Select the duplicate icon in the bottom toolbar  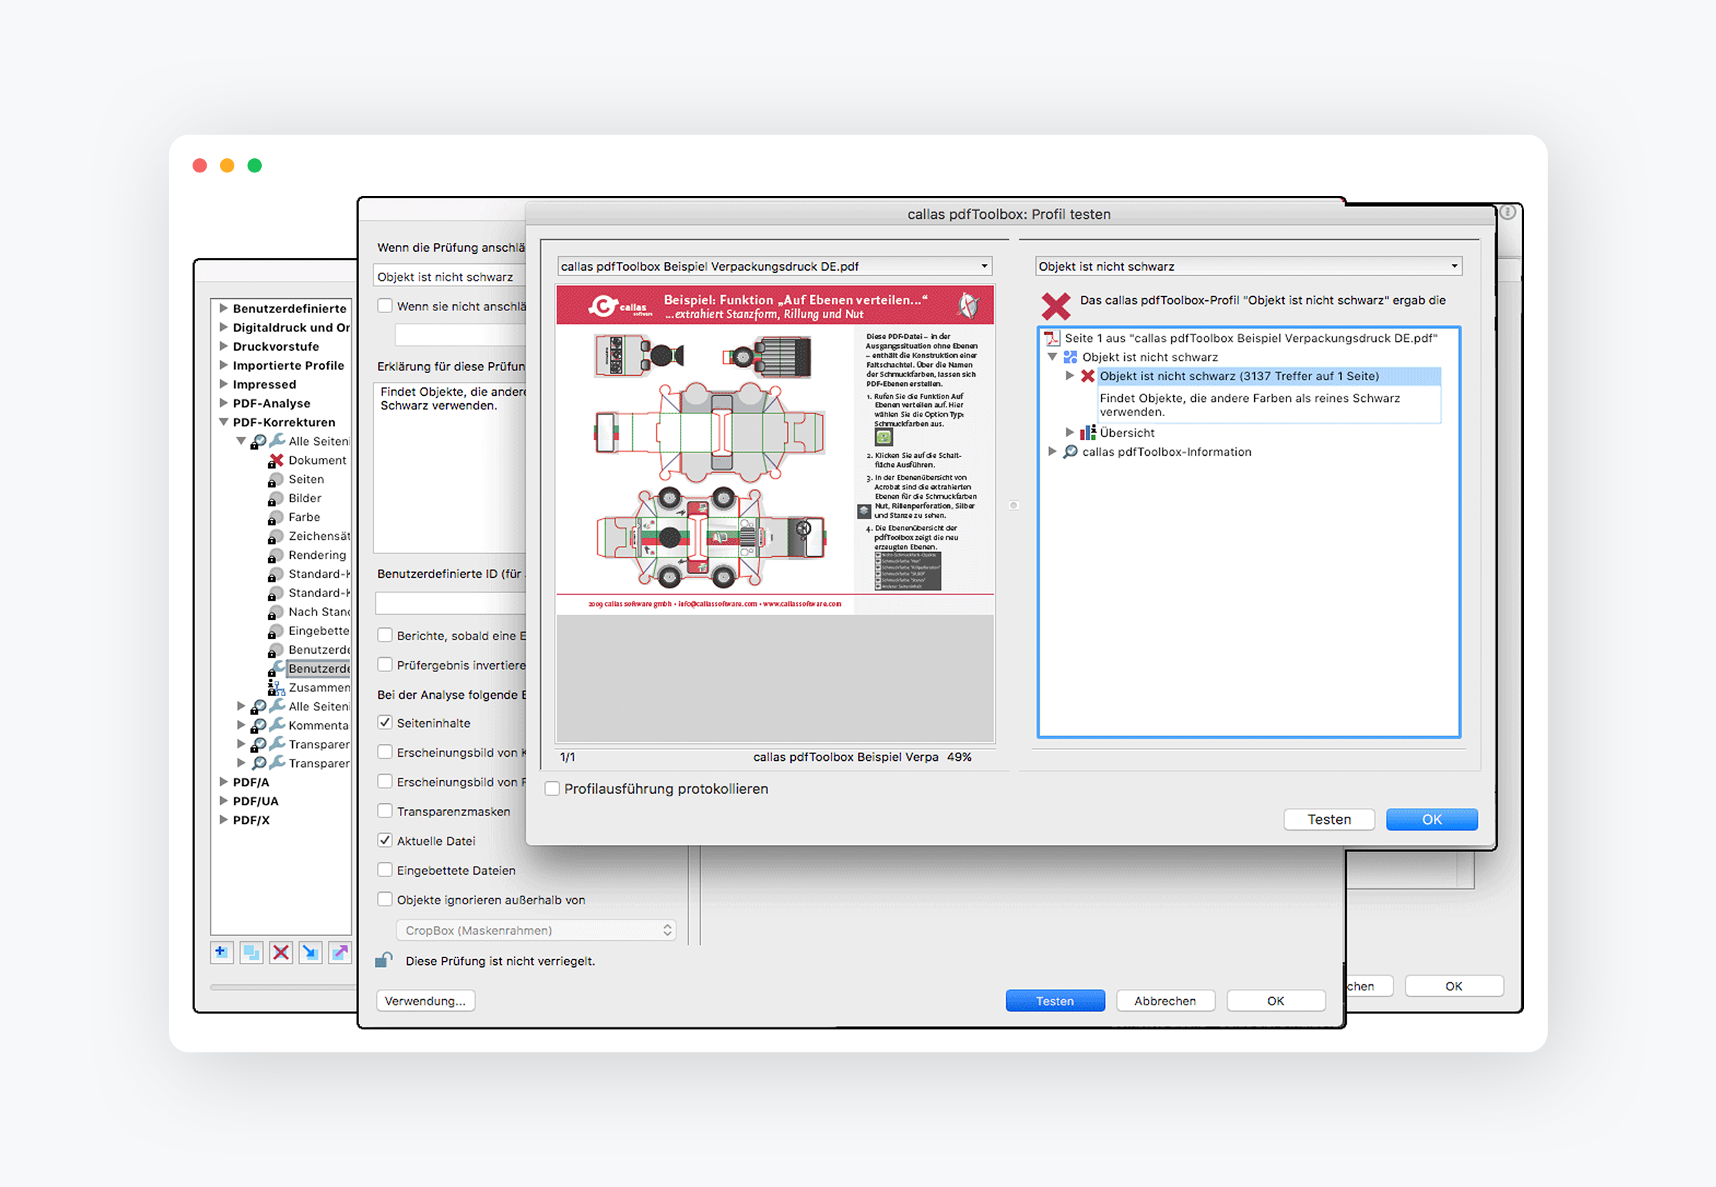point(251,952)
